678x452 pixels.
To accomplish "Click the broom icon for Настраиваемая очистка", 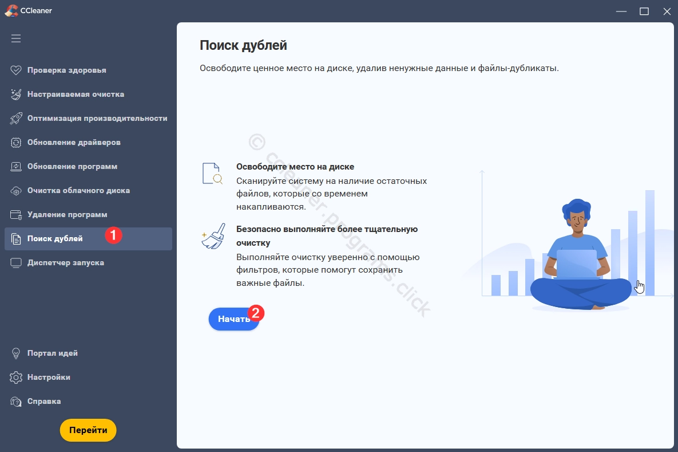I will (x=16, y=95).
